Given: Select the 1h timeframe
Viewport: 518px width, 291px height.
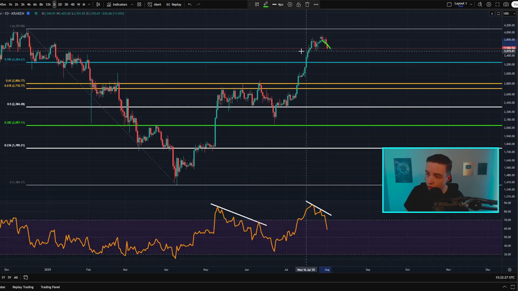Looking at the screenshot, I should [x=10, y=5].
